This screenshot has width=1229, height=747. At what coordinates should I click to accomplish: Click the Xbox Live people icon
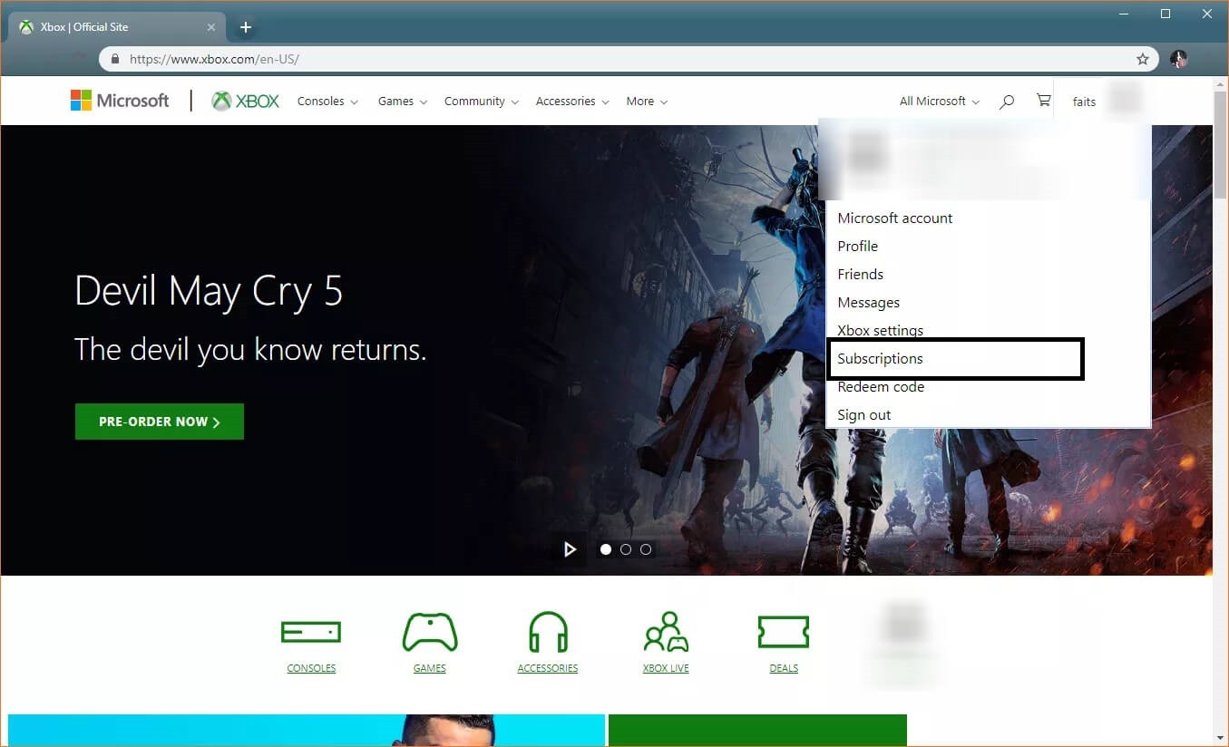tap(666, 632)
